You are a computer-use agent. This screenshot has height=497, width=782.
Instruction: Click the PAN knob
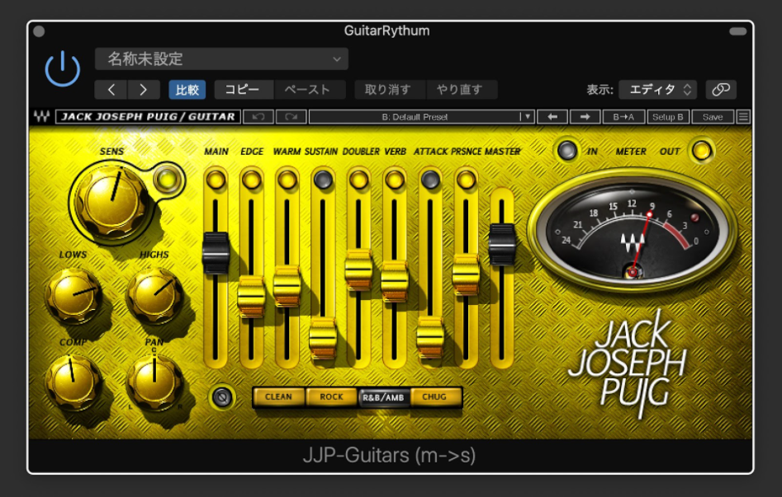coord(154,382)
